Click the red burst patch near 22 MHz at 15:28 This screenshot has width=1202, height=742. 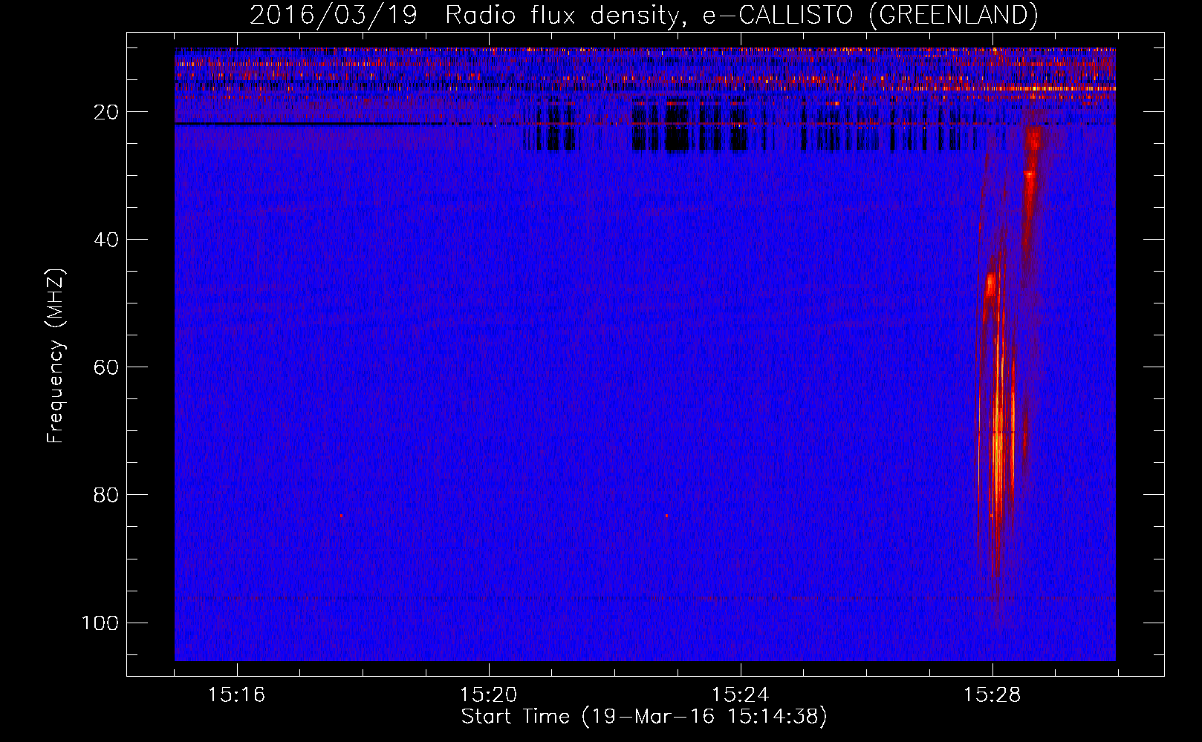pos(1033,138)
